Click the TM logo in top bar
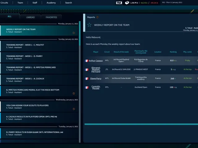Screen dimensions: 198x148 (x=119, y=3)
